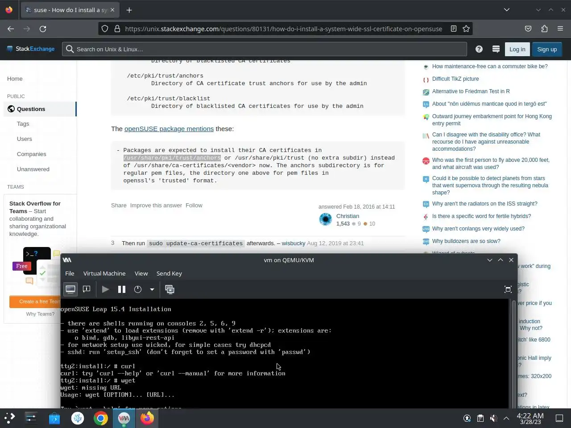
Task: Open the Why Teams? link
Action: click(x=40, y=314)
